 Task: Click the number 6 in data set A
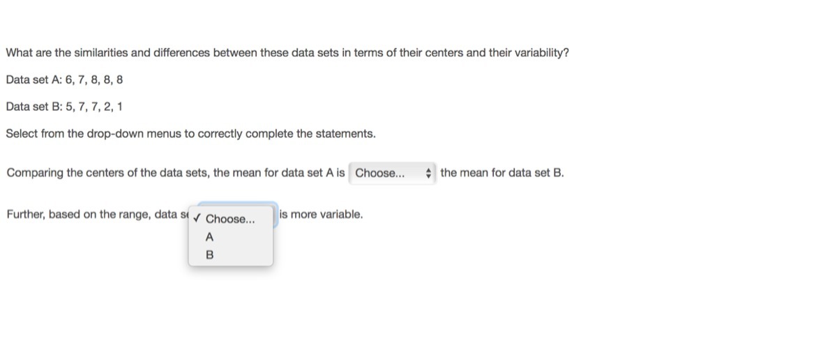[68, 79]
